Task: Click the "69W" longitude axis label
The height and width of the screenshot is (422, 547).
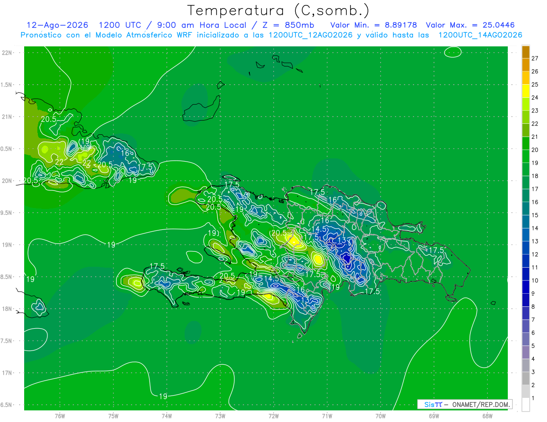Action: (x=434, y=416)
